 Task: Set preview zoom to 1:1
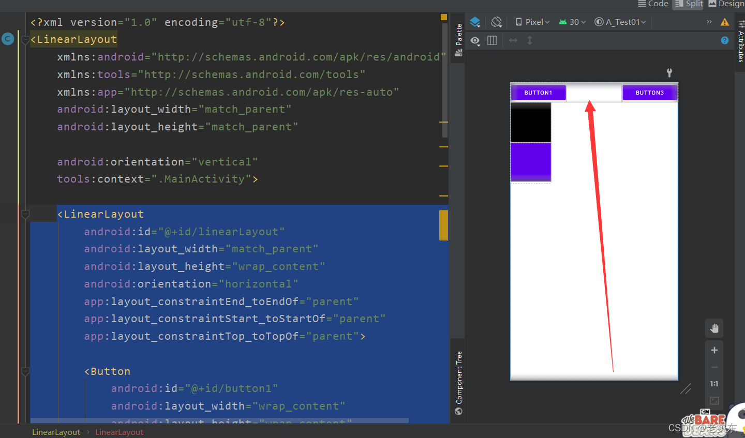click(714, 384)
